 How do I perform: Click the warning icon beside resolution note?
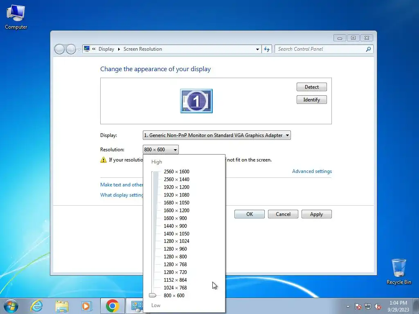[x=103, y=160]
